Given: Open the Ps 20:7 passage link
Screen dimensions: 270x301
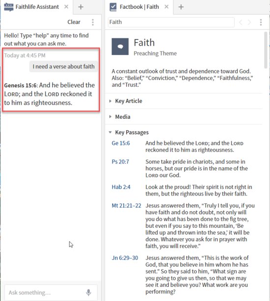Looking at the screenshot, I should point(120,162).
